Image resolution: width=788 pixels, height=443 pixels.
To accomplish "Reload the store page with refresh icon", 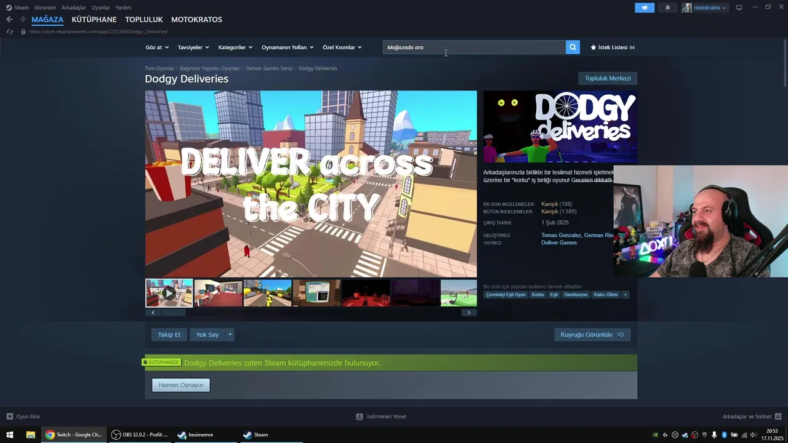I will [x=9, y=31].
